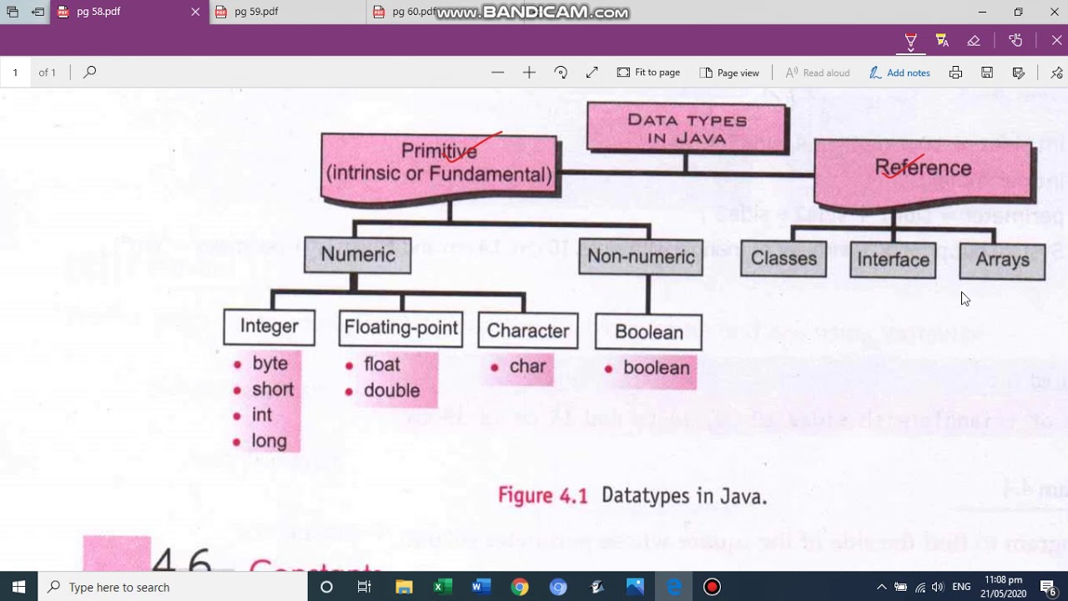Switch to the Microsoft Edge taskbar icon
1068x601 pixels.
[x=674, y=587]
